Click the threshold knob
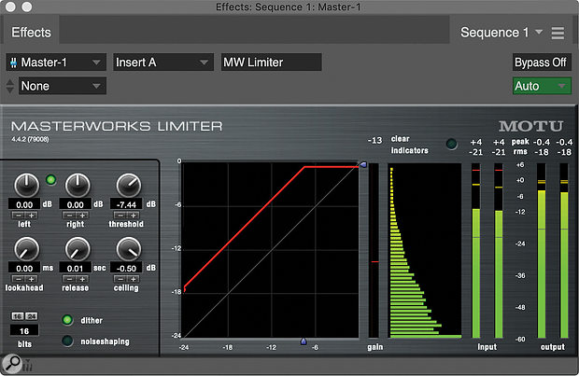The image size is (579, 376). coord(128,185)
